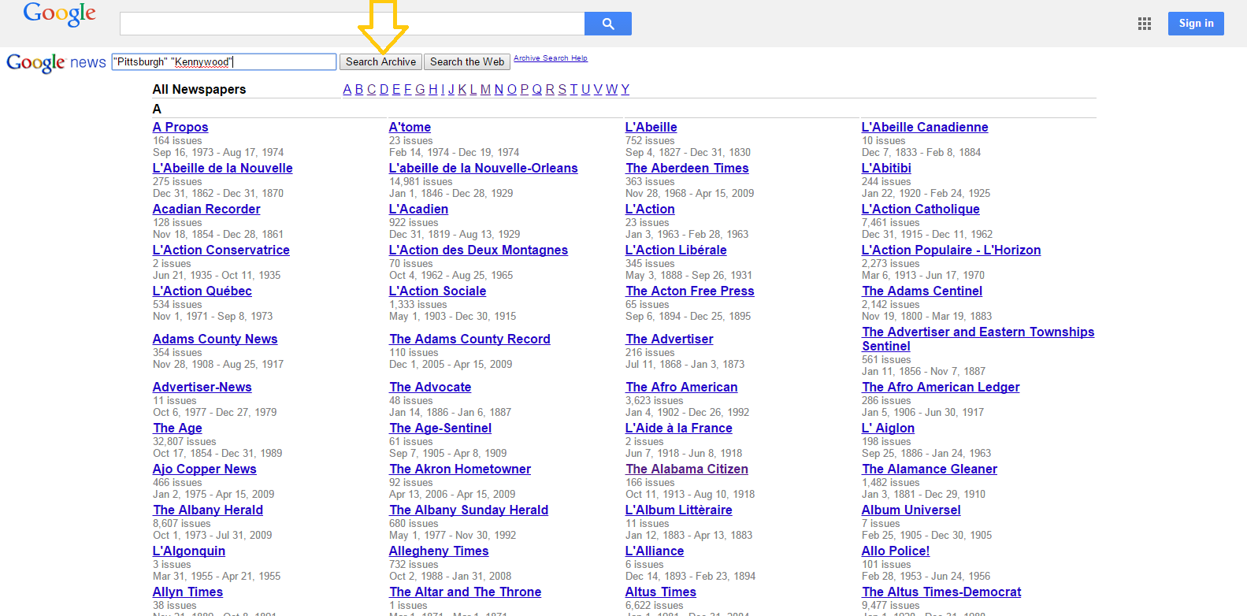Open L'Action Populaire - L'Horizon
1247x616 pixels.
tap(952, 250)
